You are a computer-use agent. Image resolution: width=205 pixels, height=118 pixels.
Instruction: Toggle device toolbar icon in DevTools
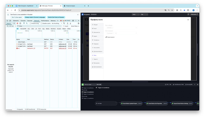coord(10,21)
